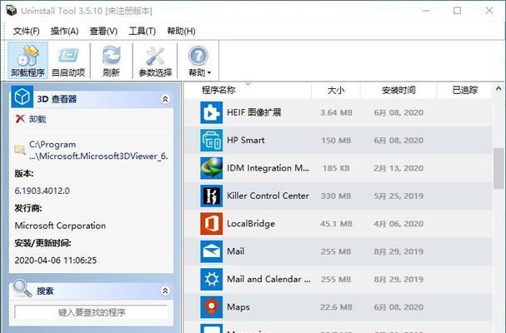
Task: Select the LocalBridge Office icon
Action: [x=212, y=223]
